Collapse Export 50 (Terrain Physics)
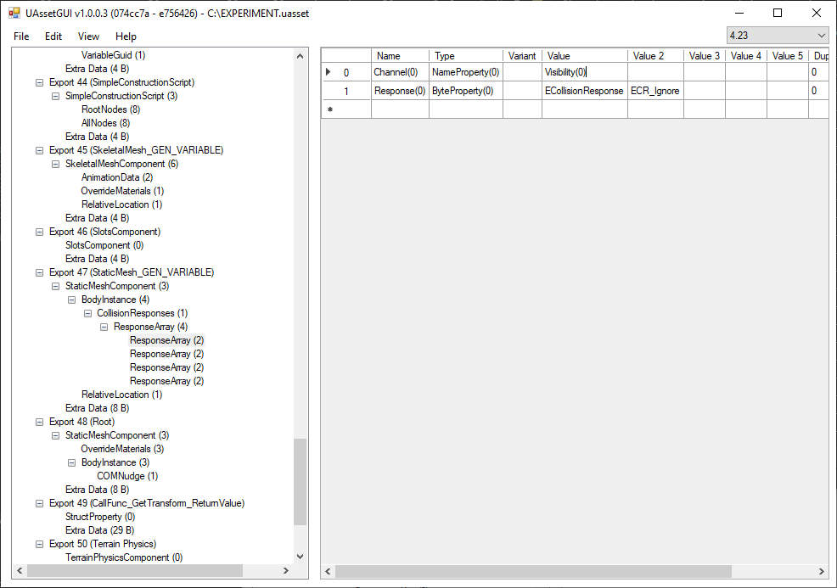Image resolution: width=837 pixels, height=588 pixels. click(40, 544)
